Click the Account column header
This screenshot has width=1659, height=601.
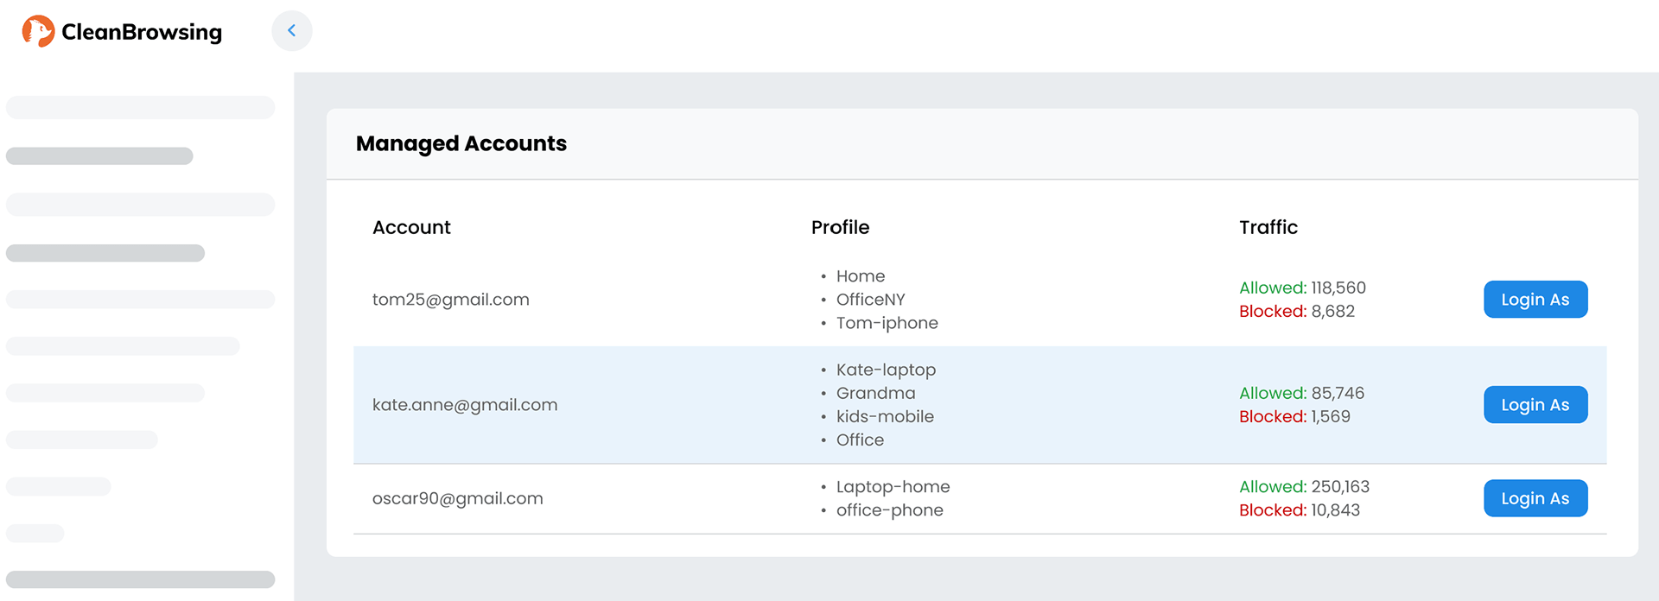coord(411,227)
